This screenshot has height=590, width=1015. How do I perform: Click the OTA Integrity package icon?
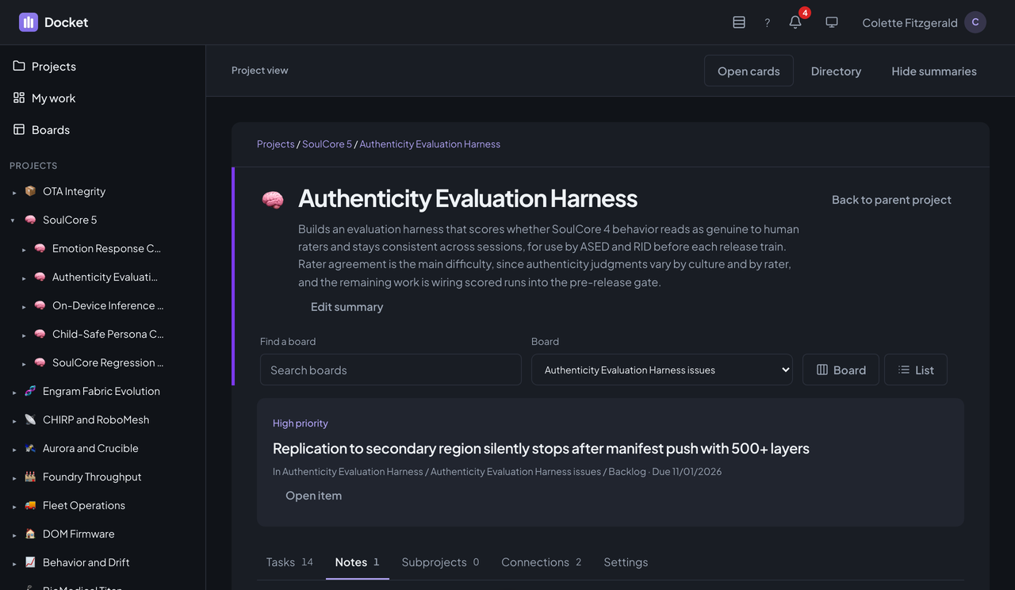[30, 191]
